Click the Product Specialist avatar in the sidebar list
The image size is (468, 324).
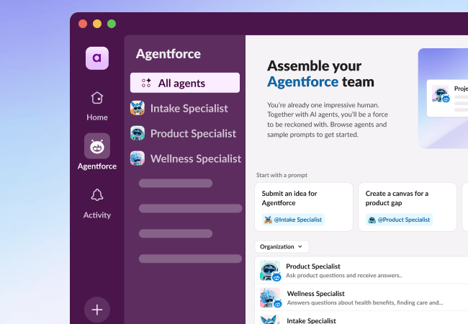point(138,133)
